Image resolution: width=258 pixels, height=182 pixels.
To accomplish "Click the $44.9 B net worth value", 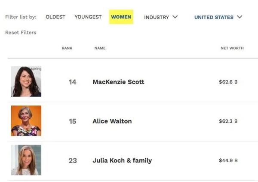I will [x=228, y=160].
